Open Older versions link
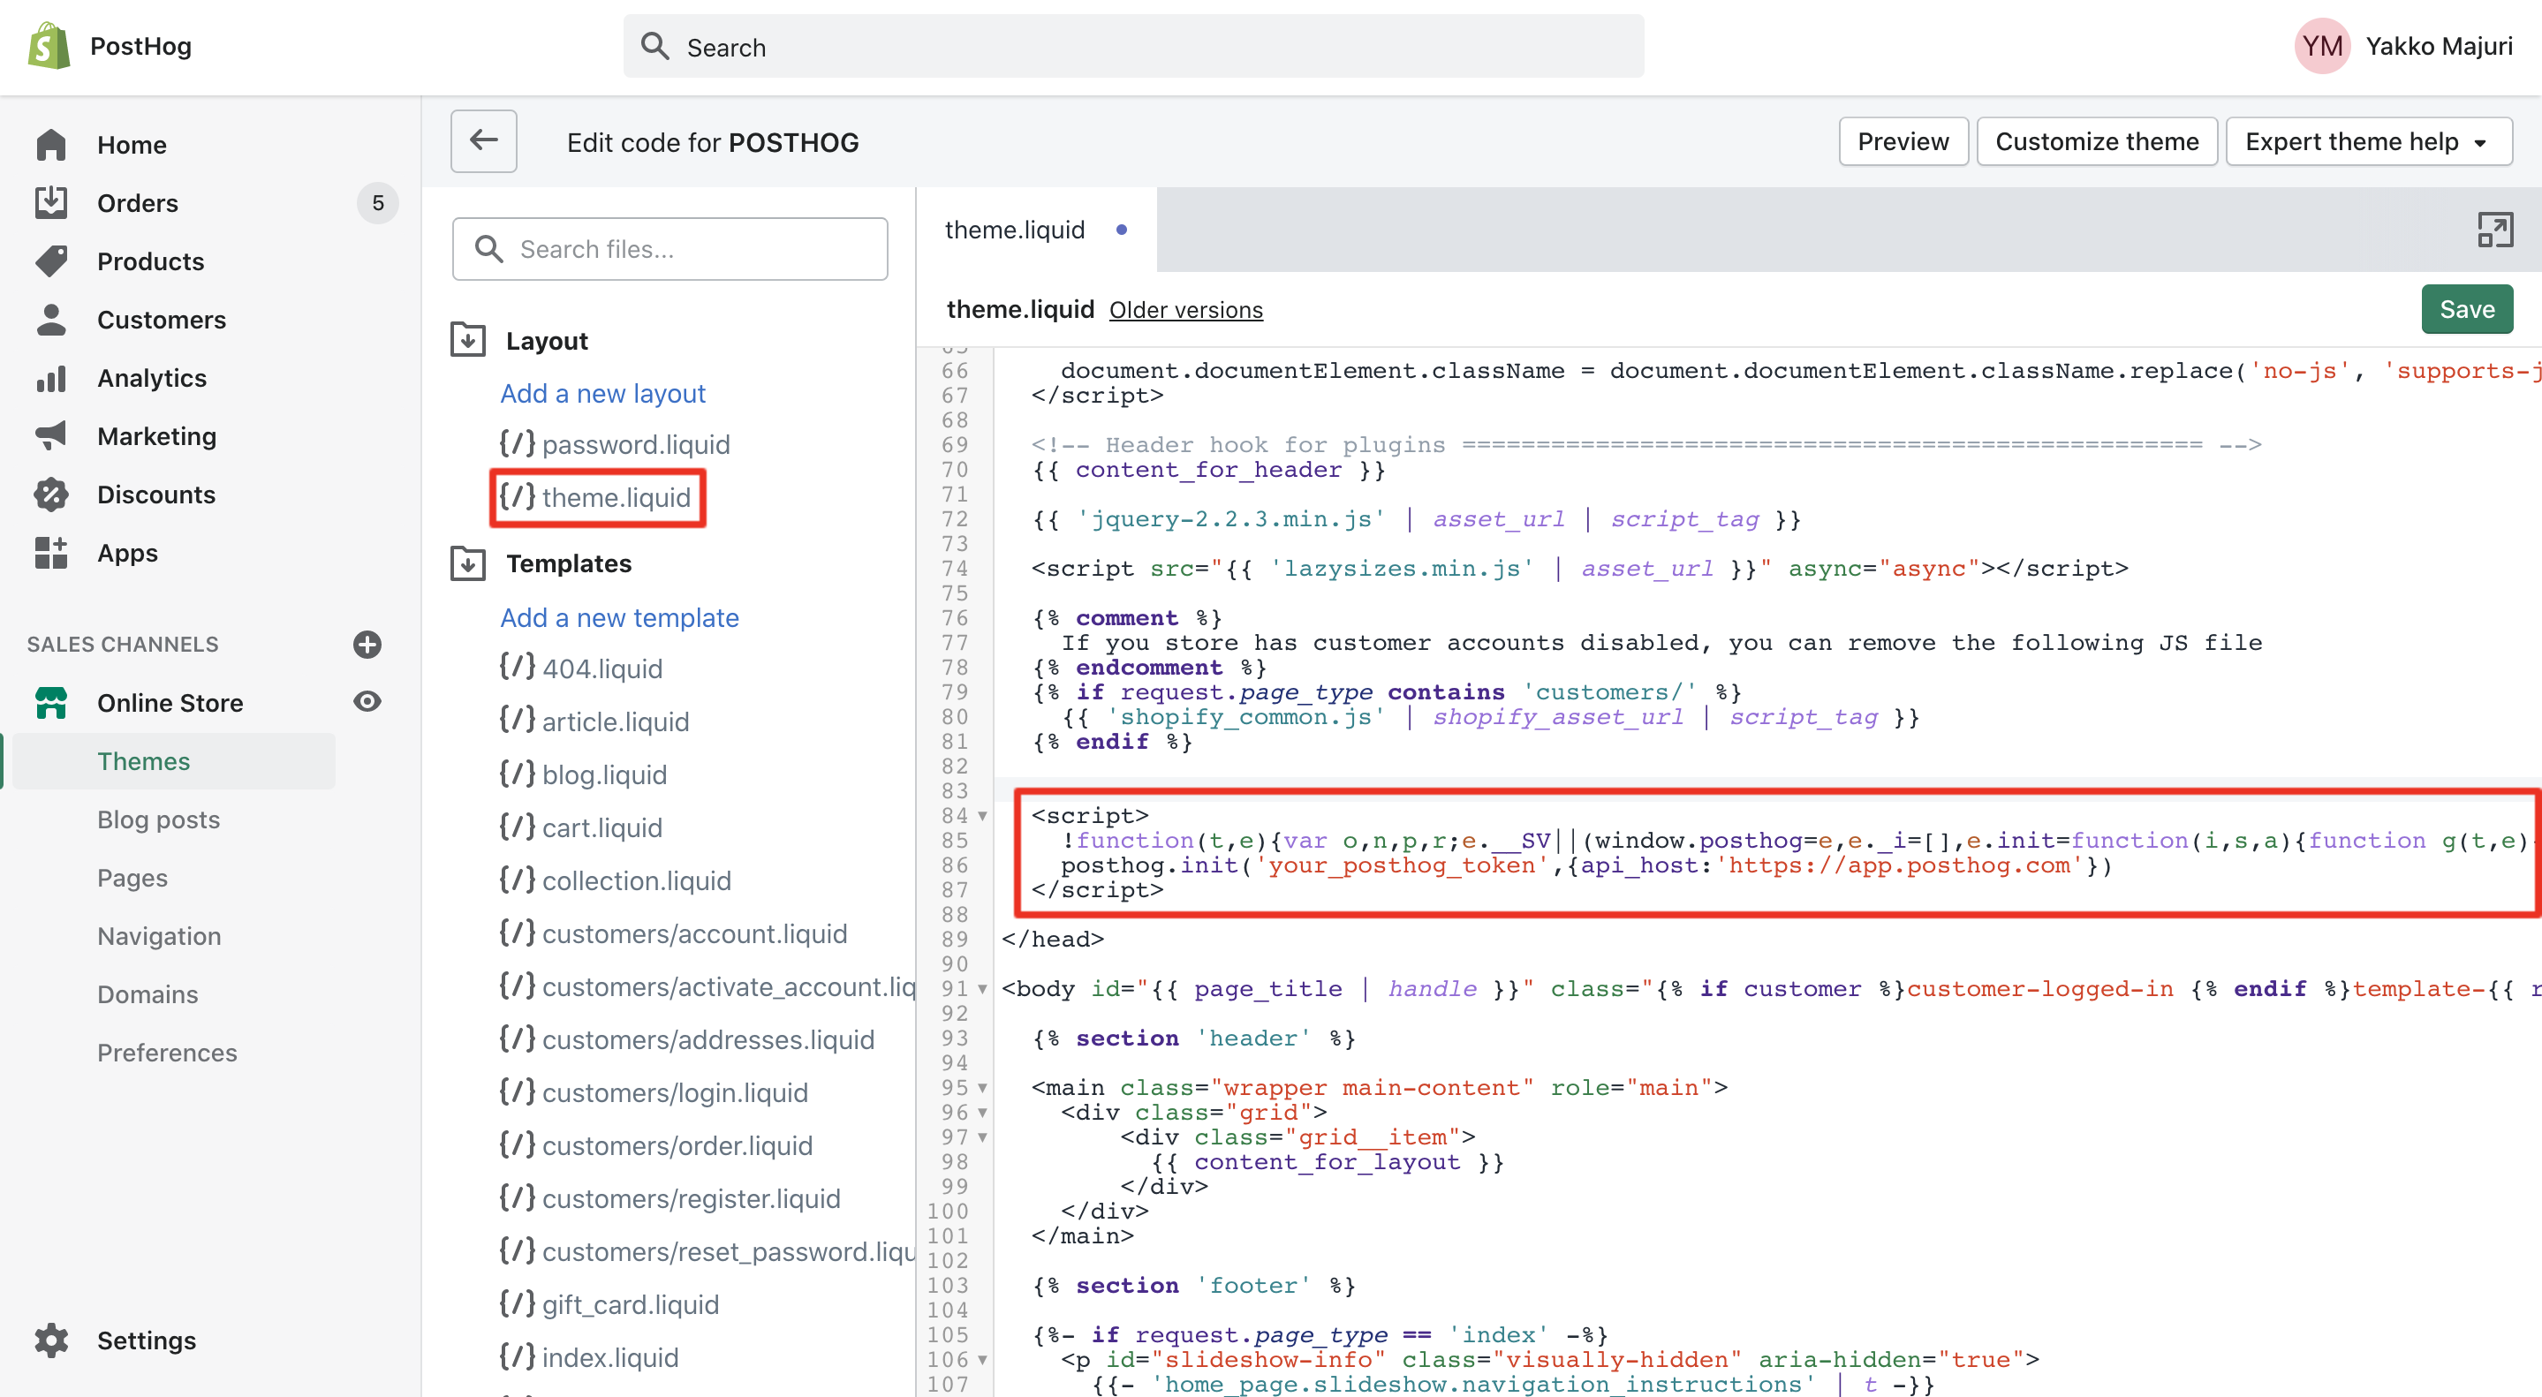Screen dimensions: 2542x1397 click(1185, 310)
